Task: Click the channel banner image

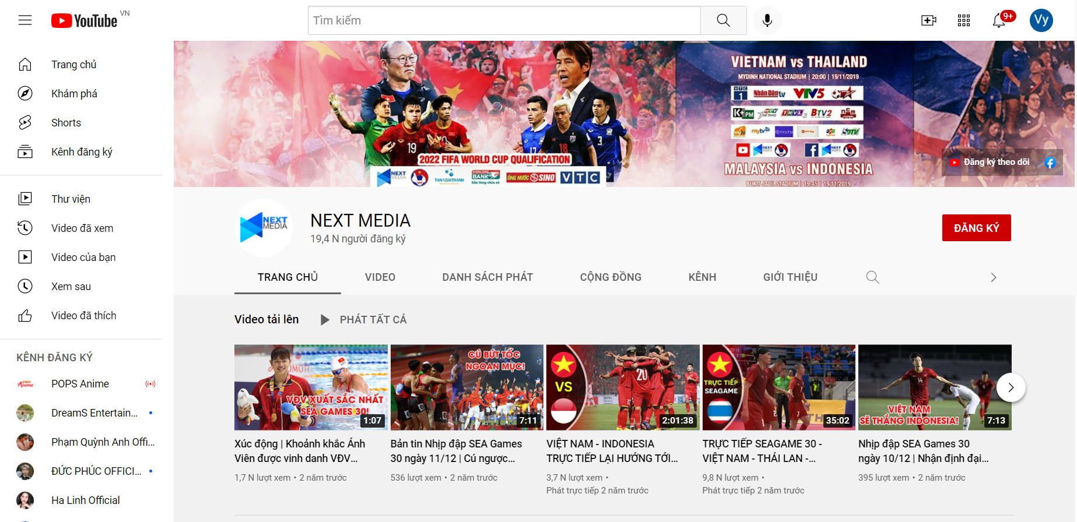Action: click(x=624, y=114)
